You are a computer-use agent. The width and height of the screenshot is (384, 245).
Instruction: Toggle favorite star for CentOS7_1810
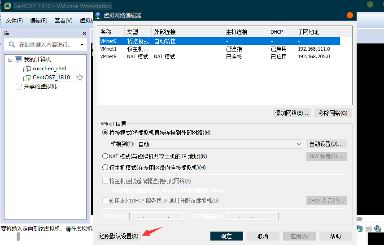(80, 77)
